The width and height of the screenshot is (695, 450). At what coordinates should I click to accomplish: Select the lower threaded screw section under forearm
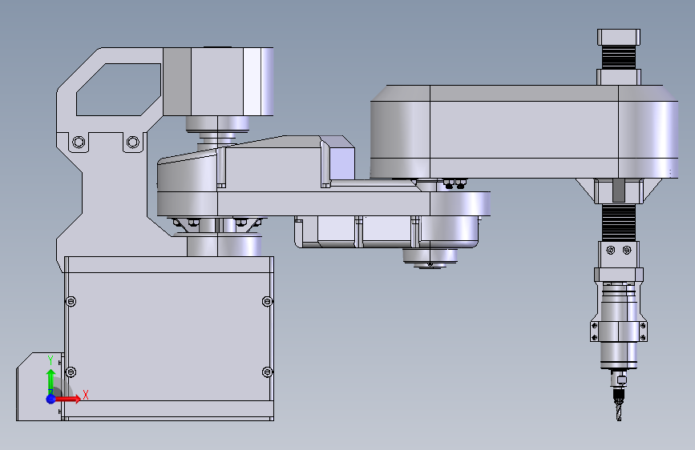[619, 223]
